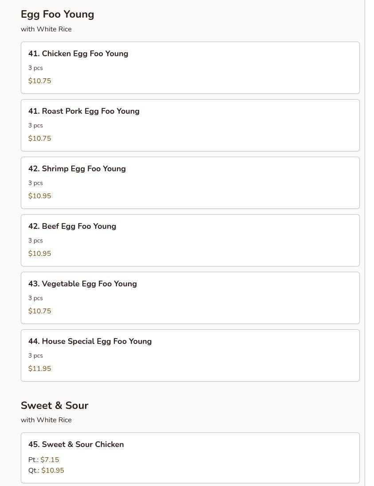Click the Vegetable Egg Foo Young price

pyautogui.click(x=39, y=311)
